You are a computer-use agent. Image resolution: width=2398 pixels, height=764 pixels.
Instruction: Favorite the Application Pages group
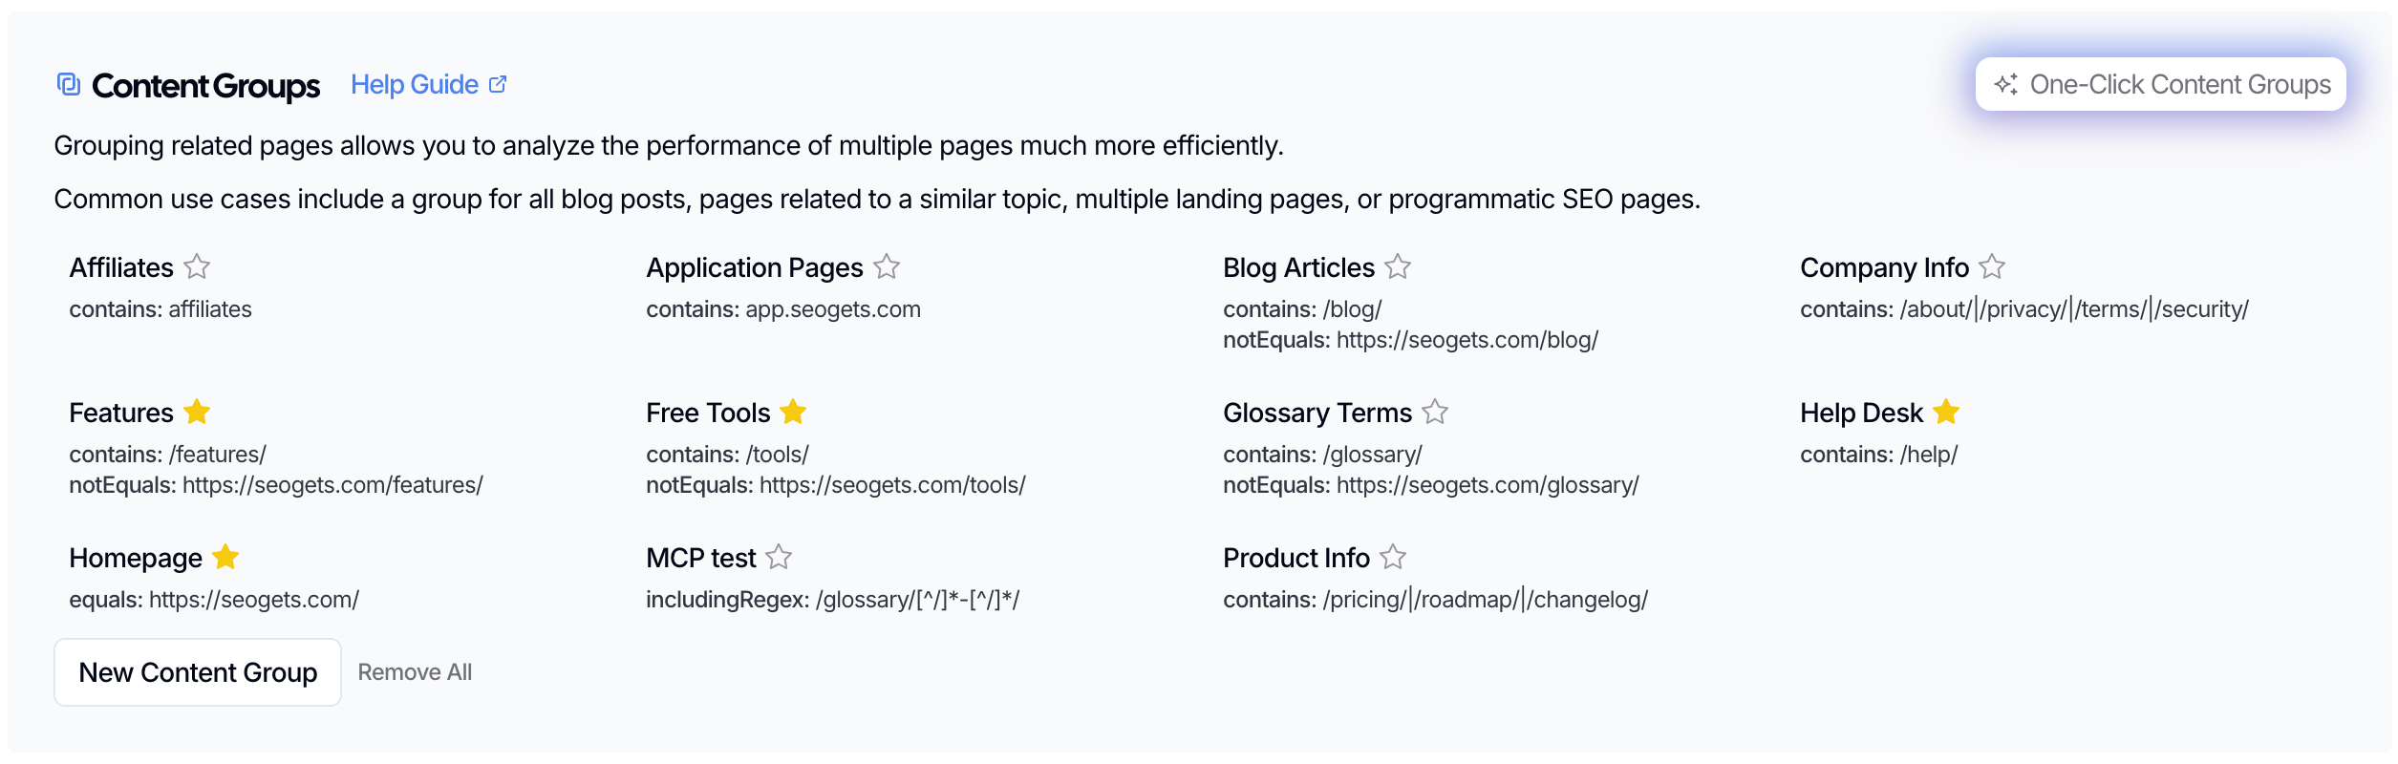click(887, 266)
